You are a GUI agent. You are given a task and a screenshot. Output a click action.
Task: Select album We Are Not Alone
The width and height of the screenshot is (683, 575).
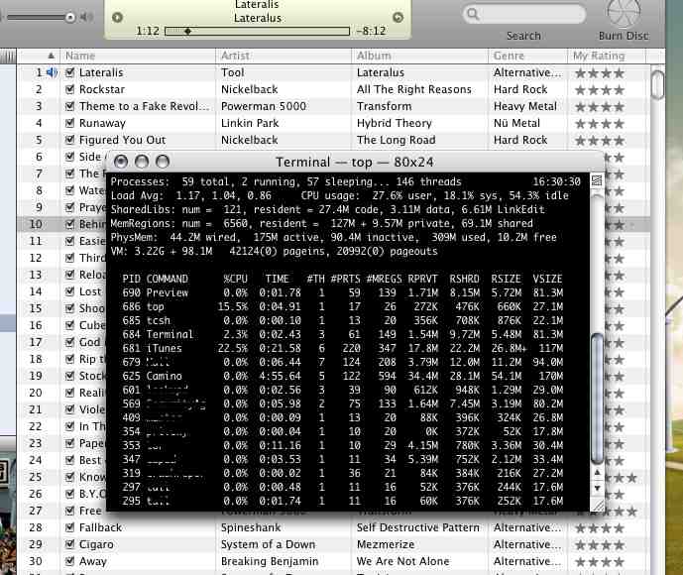[402, 561]
